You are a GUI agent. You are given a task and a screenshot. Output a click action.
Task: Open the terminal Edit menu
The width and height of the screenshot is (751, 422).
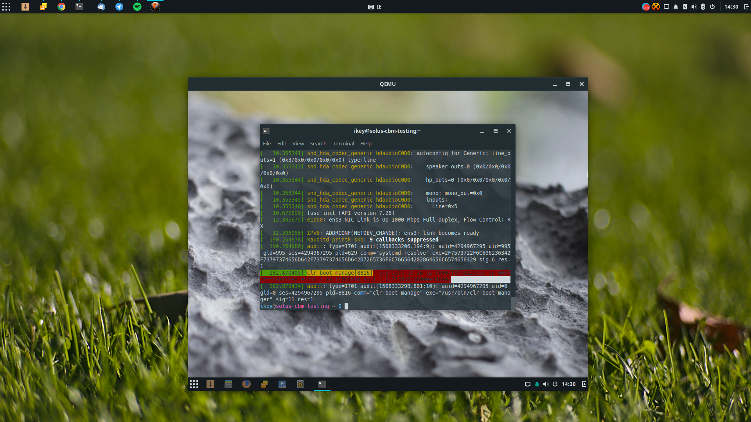[282, 144]
